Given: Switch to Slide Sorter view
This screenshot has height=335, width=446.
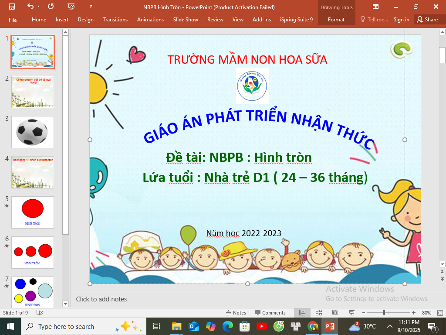Looking at the screenshot, I should tap(318, 313).
